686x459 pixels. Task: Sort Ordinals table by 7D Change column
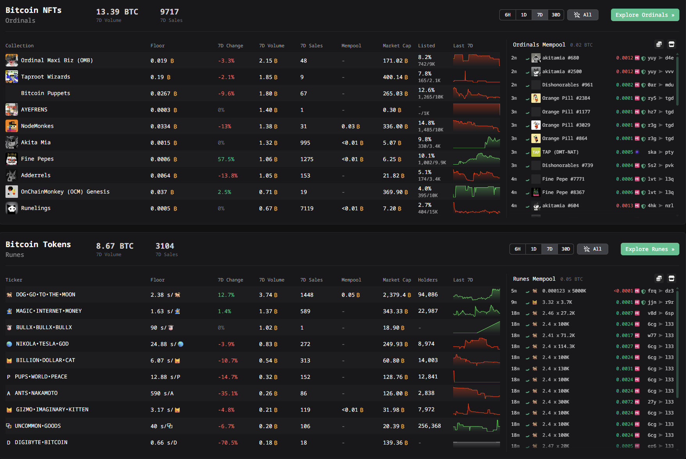click(x=230, y=46)
